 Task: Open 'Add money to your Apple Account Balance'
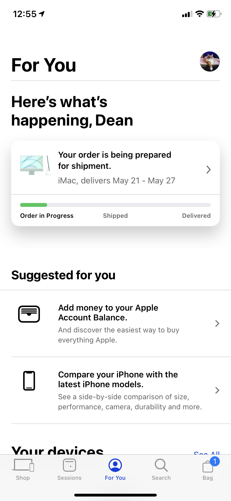[x=108, y=313]
